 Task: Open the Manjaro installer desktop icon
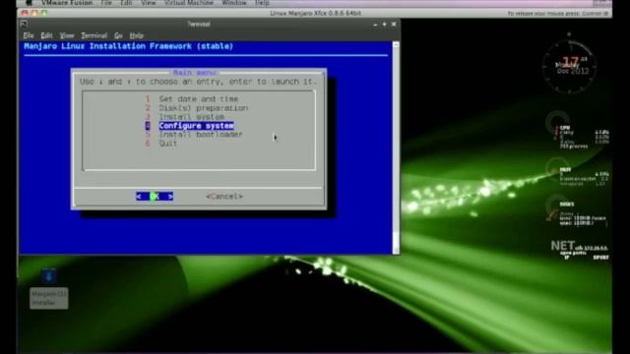[48, 276]
